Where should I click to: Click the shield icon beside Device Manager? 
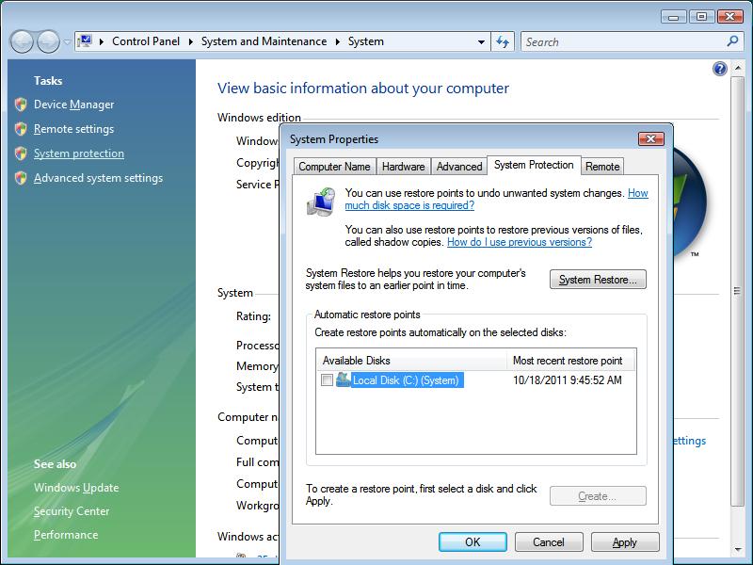pyautogui.click(x=21, y=105)
